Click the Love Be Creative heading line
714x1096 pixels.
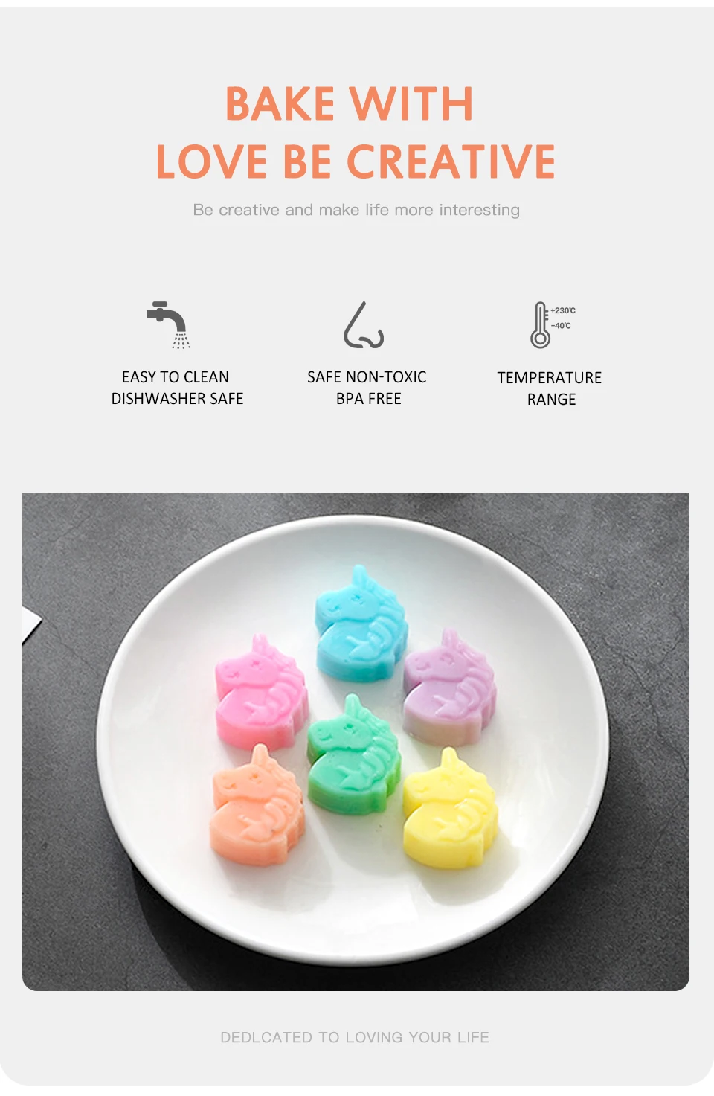[x=356, y=161]
